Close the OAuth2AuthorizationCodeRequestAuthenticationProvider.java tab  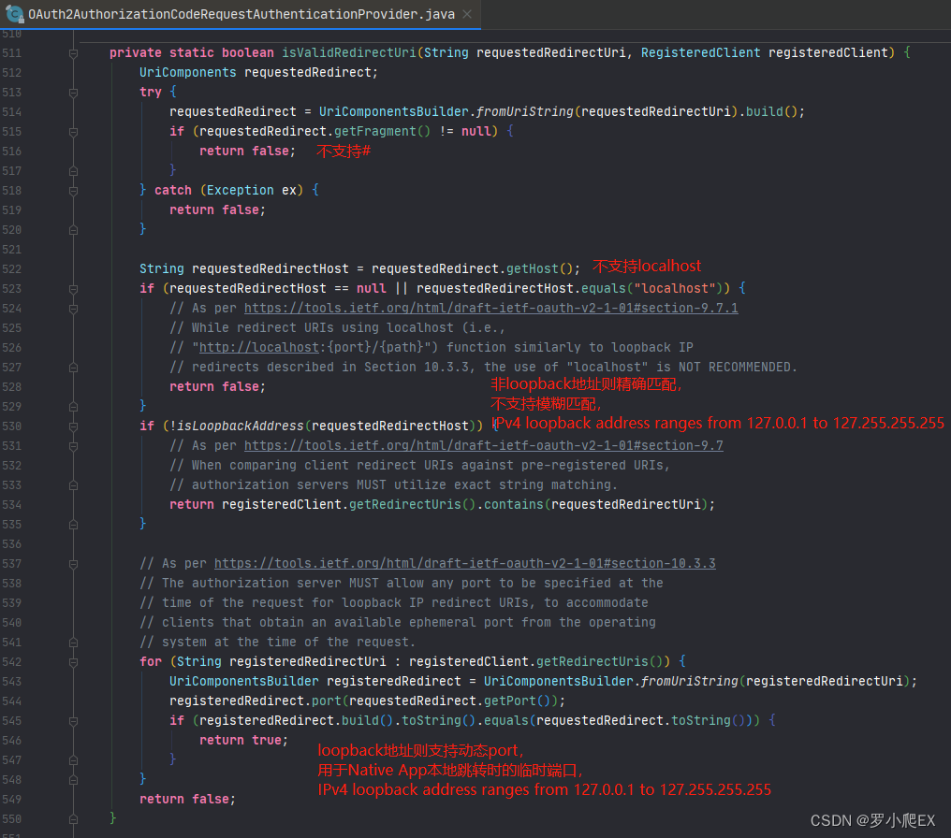coord(467,14)
